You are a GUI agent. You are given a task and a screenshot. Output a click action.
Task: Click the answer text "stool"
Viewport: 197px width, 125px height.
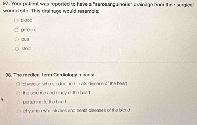[26, 49]
